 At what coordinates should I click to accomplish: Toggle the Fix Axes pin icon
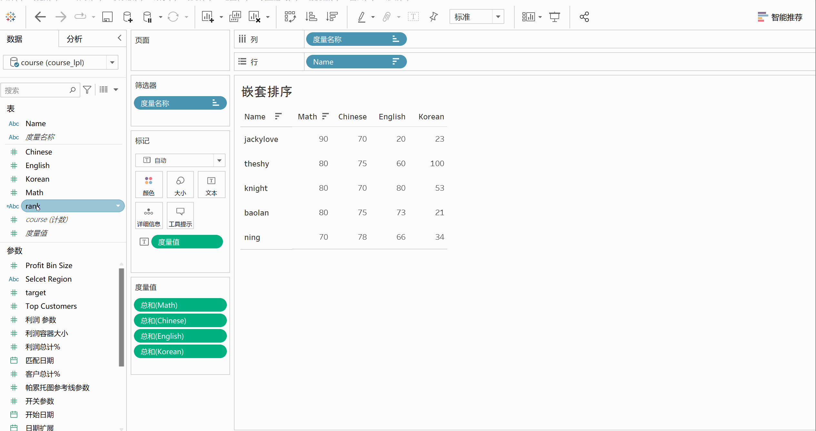433,17
